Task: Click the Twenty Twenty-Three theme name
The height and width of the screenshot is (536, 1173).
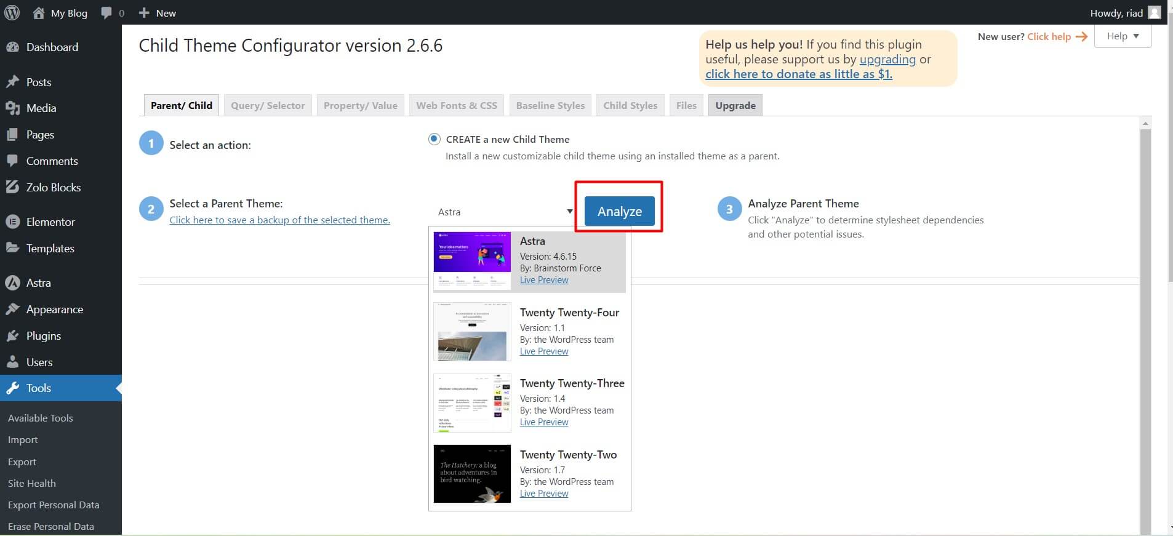Action: pos(572,383)
